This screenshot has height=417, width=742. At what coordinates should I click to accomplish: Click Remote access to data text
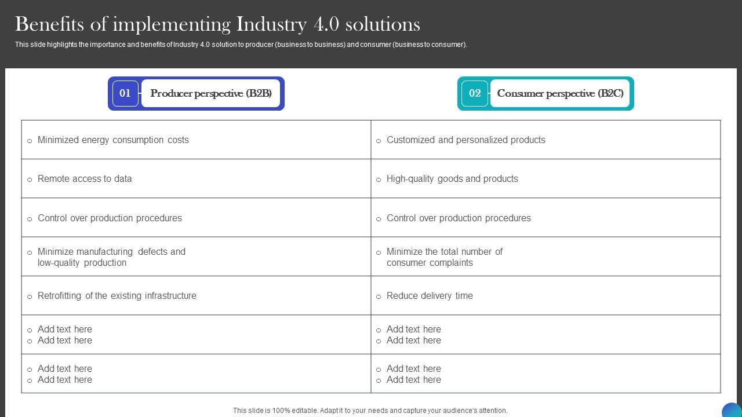pos(85,179)
